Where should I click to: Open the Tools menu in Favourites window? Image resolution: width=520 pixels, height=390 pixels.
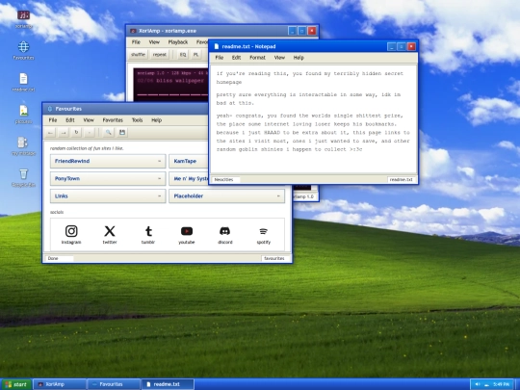click(137, 120)
